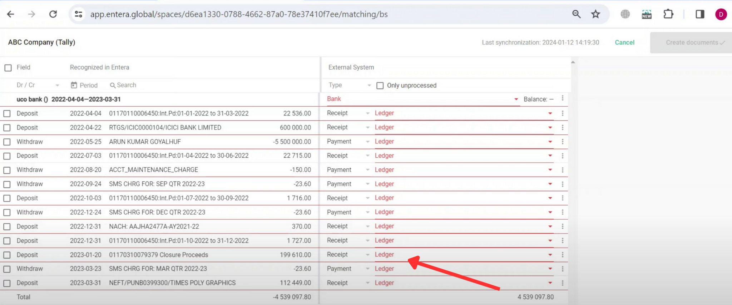The image size is (732, 305).
Task: Open three-dot menu beside Bank balance
Action: click(x=562, y=98)
